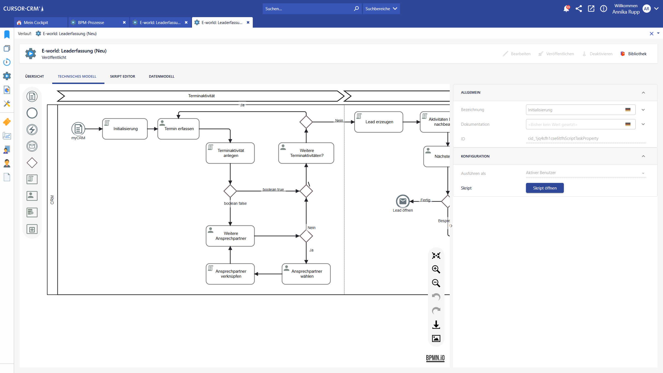Viewport: 663px width, 373px height.
Task: Expand the Bezeichnung field chevron
Action: click(x=643, y=110)
